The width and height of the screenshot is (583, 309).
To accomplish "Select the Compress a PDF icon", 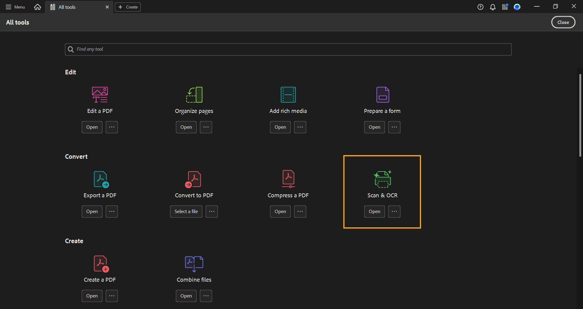I will 288,179.
